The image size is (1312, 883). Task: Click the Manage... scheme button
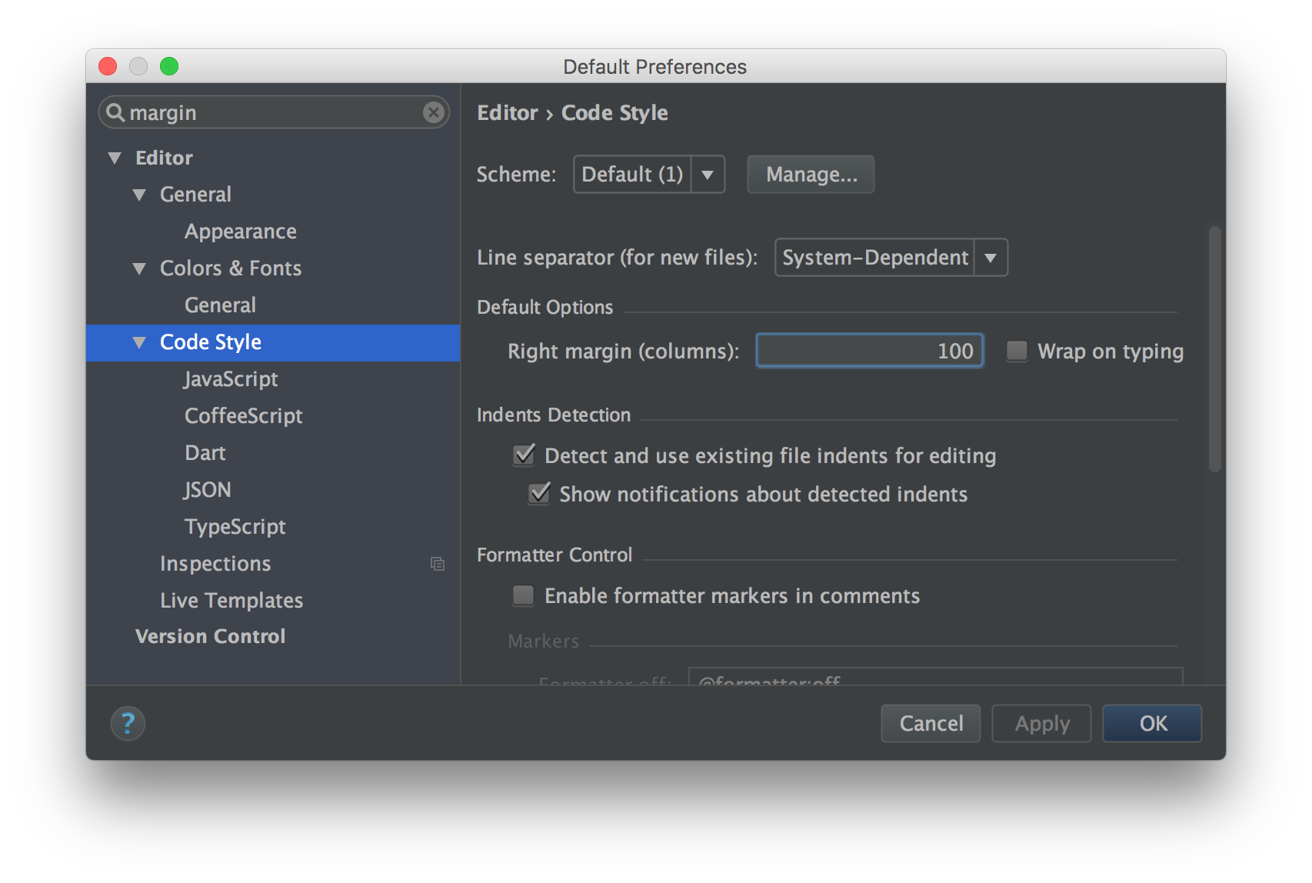(x=811, y=175)
